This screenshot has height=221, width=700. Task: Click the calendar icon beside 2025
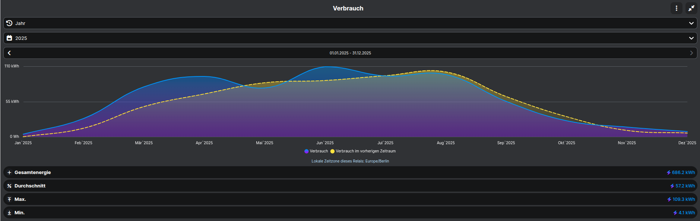pyautogui.click(x=9, y=38)
